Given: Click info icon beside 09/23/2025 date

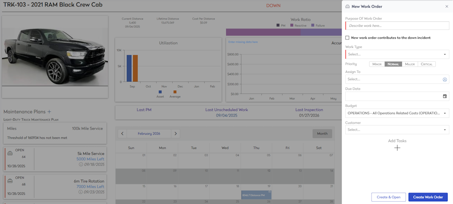Looking at the screenshot, I should (81, 192).
